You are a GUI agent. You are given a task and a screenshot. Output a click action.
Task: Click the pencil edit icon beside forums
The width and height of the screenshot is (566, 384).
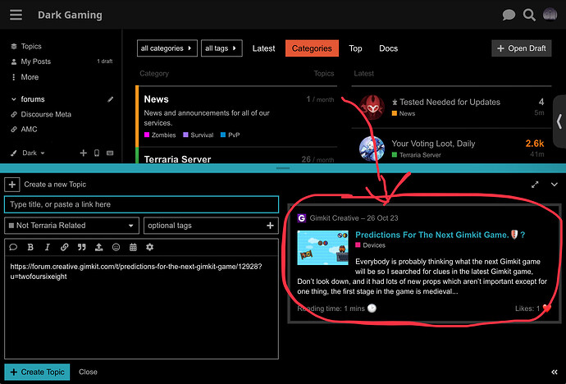pyautogui.click(x=111, y=99)
